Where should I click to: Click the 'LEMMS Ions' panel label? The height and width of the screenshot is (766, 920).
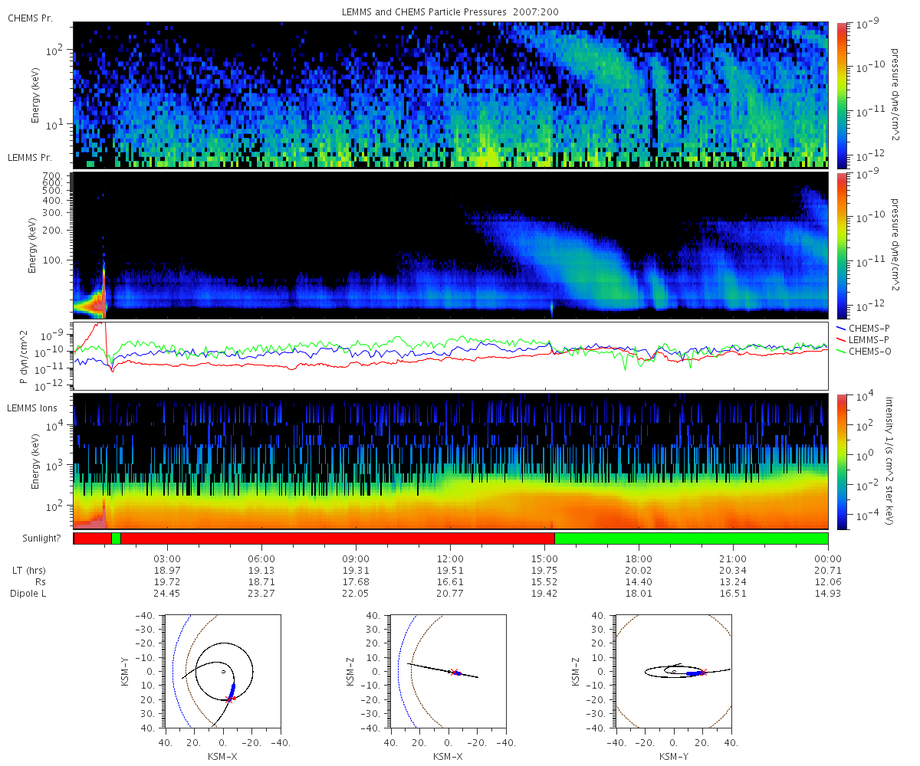[x=31, y=408]
